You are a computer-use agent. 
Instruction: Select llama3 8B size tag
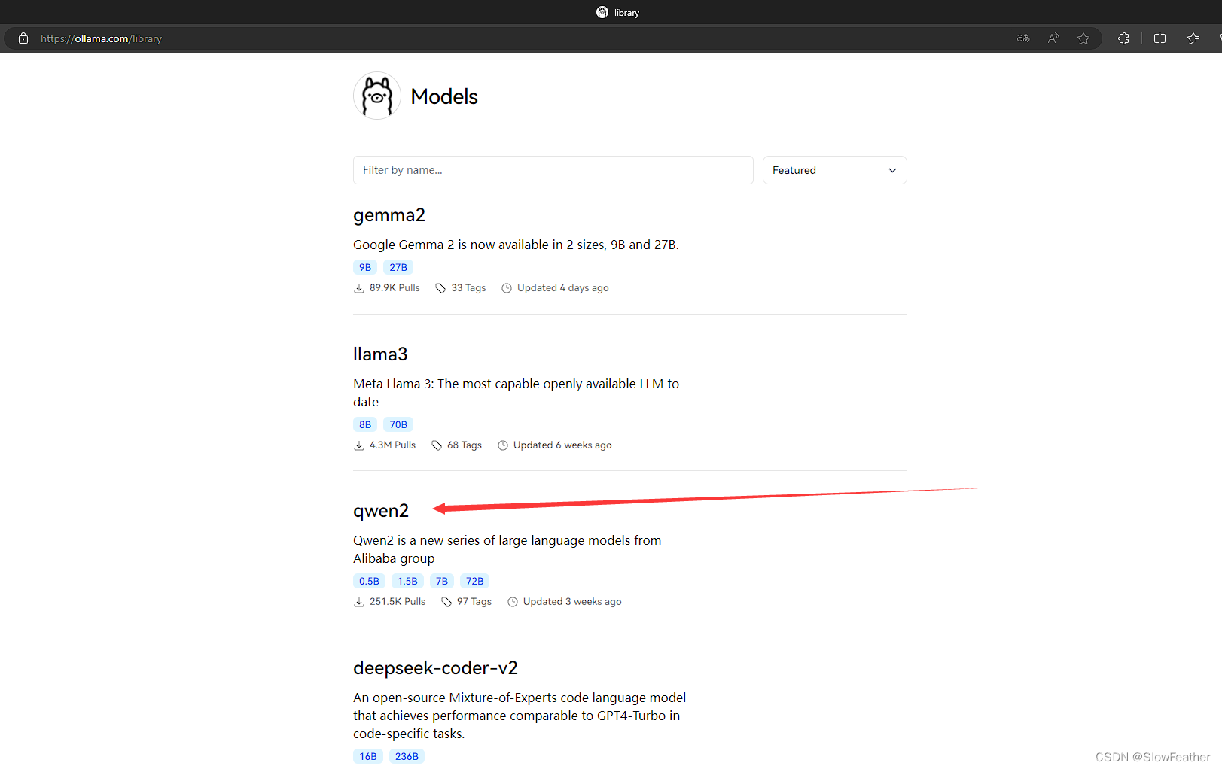point(365,424)
